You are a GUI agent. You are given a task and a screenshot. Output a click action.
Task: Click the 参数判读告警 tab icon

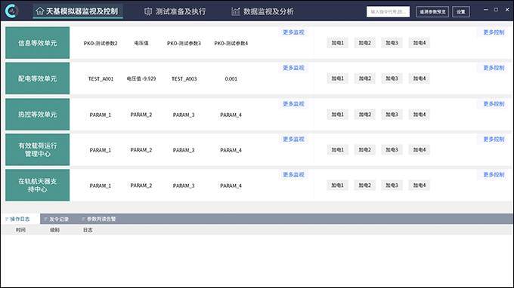84,219
